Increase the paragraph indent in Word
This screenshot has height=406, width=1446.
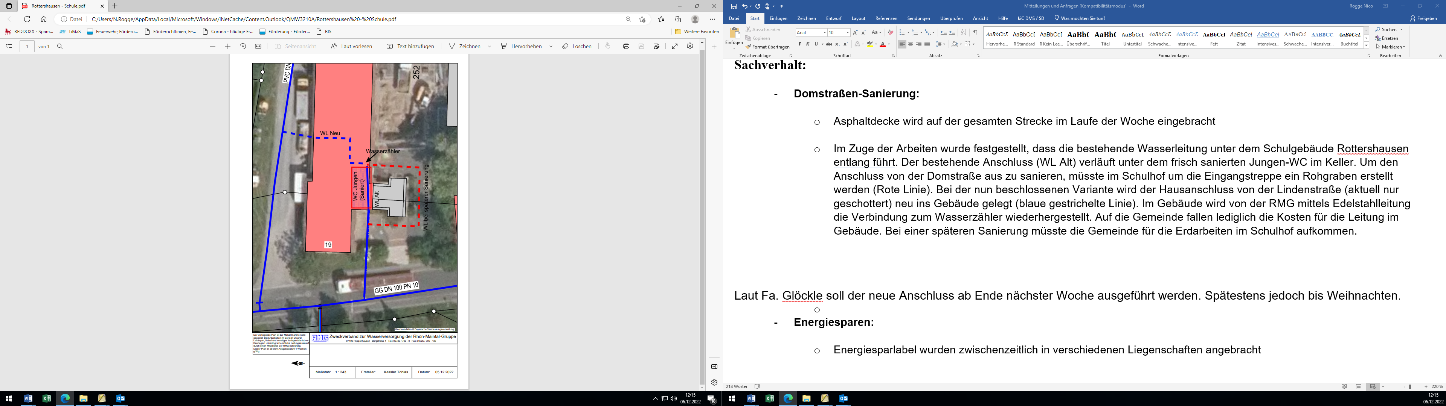[x=952, y=33]
